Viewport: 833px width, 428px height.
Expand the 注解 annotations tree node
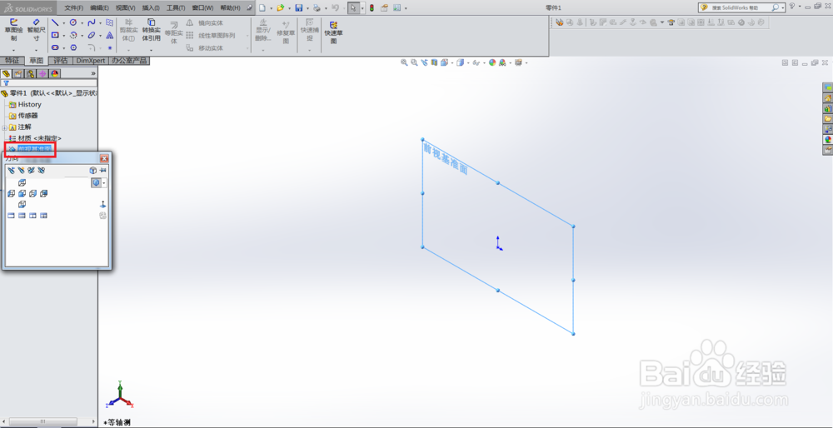(5, 127)
